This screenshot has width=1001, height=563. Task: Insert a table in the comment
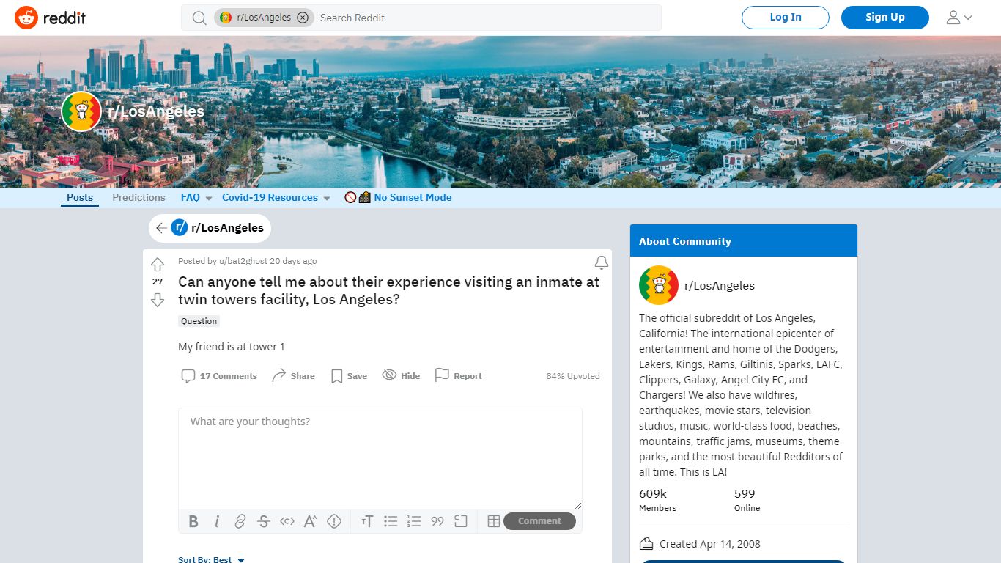pos(494,521)
